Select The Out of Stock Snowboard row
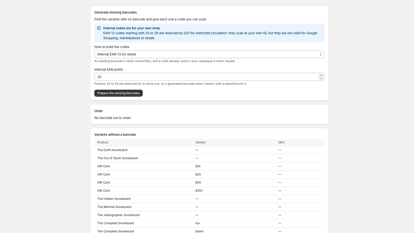Viewport: 414px width, 233px height. [x=209, y=158]
